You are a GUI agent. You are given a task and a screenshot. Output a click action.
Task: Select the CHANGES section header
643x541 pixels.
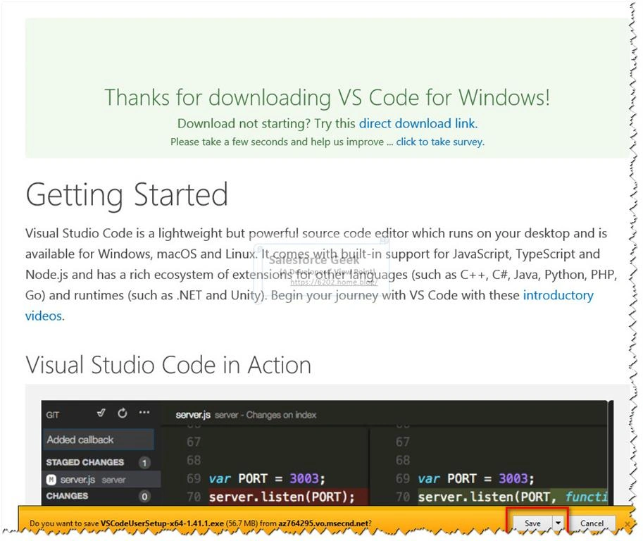click(67, 496)
